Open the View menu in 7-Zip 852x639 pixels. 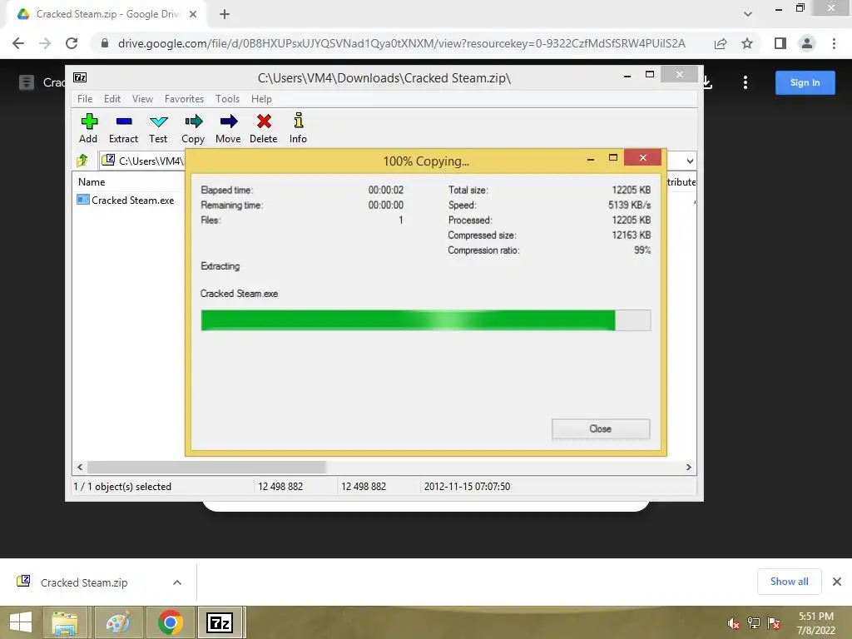click(x=142, y=99)
